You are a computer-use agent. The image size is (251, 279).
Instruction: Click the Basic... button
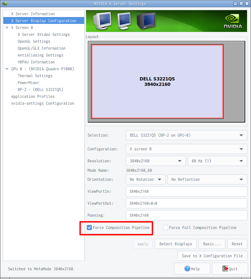point(212,244)
